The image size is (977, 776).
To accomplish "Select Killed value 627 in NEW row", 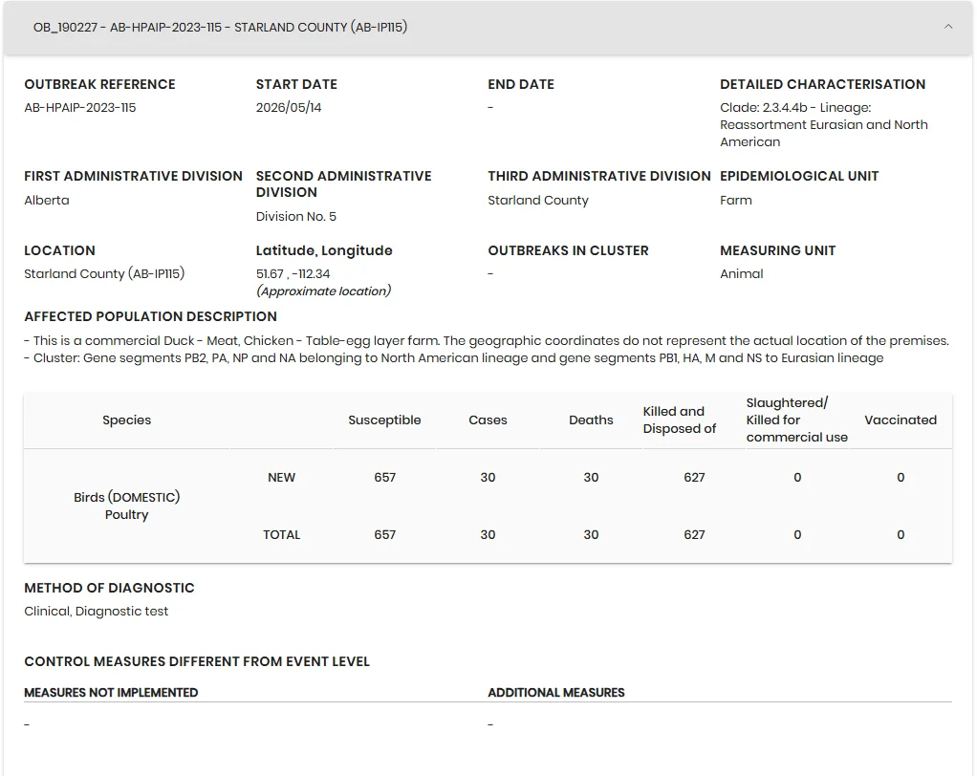I will click(x=694, y=478).
